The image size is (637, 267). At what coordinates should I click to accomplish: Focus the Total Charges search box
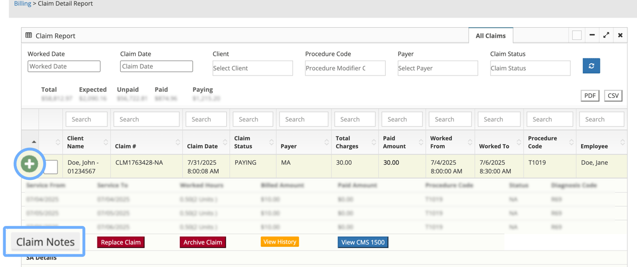coord(354,119)
